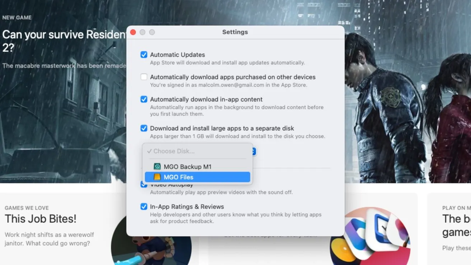The height and width of the screenshot is (265, 471).
Task: Click the blue disk popup arrow button
Action: (x=254, y=152)
